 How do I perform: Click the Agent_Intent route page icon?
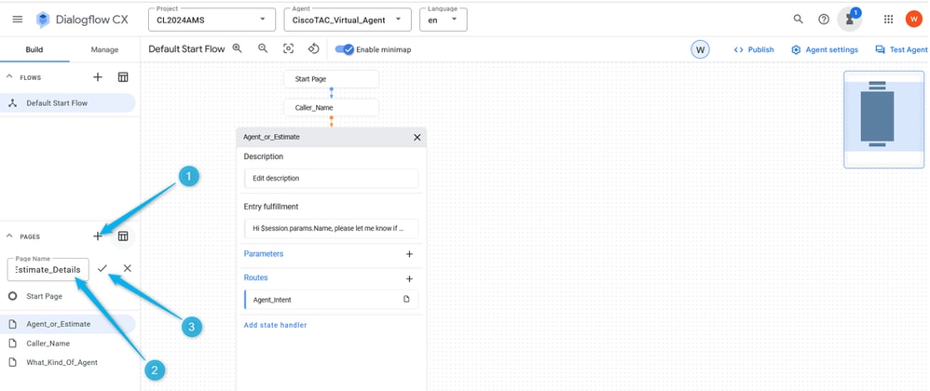tap(406, 299)
